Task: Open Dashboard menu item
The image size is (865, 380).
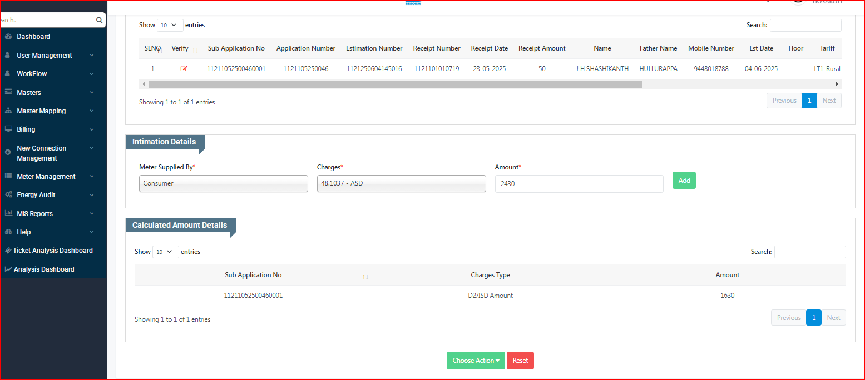Action: (33, 37)
